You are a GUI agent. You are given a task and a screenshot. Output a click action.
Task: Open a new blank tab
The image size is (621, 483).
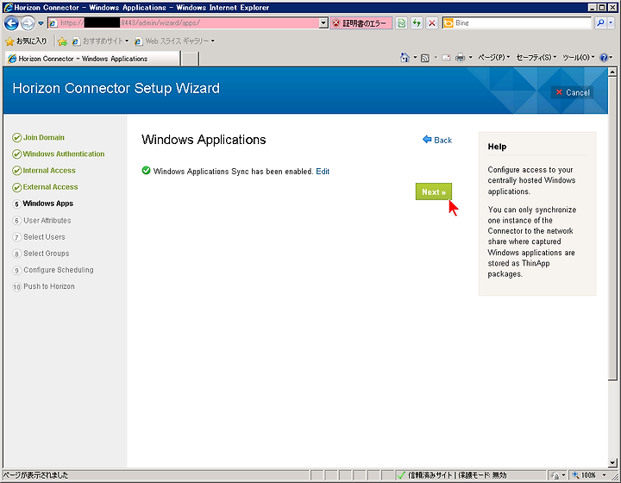[190, 59]
